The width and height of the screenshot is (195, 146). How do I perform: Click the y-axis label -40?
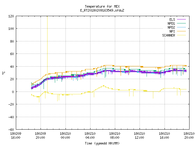pyautogui.click(x=11, y=117)
